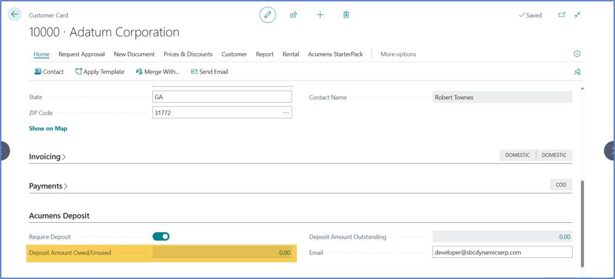615x279 pixels.
Task: Show FactBox information icon
Action: click(x=577, y=54)
